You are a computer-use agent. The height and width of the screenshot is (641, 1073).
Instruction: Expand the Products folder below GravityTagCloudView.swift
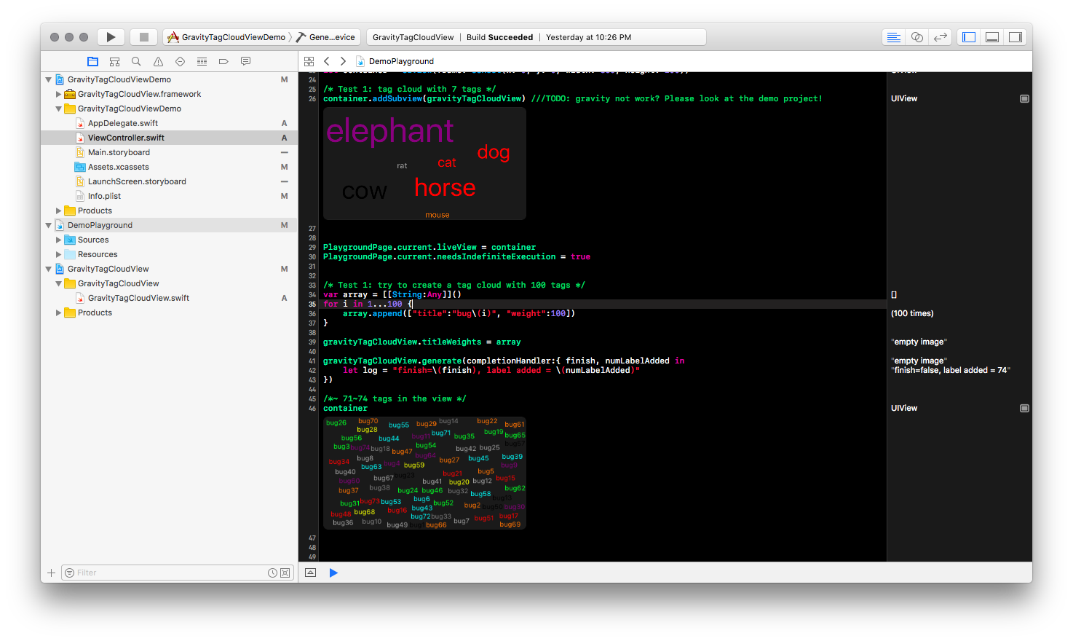point(59,312)
